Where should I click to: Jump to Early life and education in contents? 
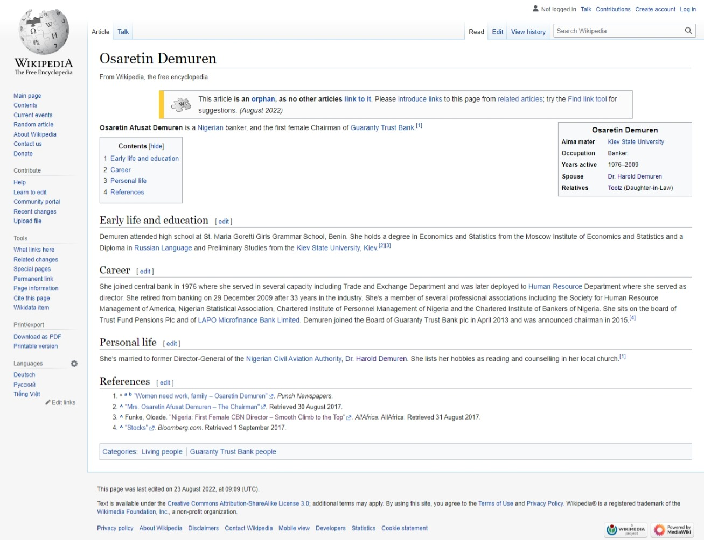pos(144,159)
